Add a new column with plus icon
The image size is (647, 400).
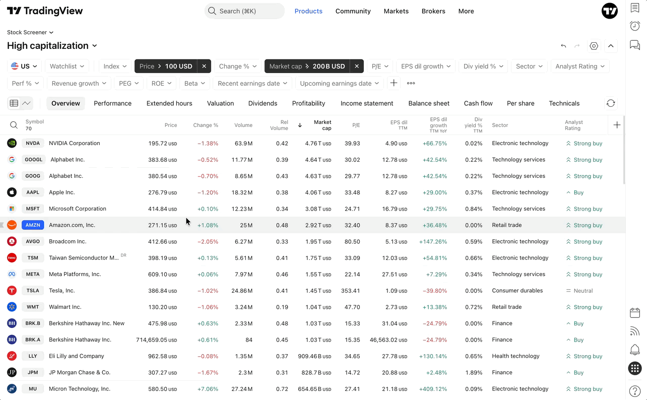pyautogui.click(x=617, y=125)
